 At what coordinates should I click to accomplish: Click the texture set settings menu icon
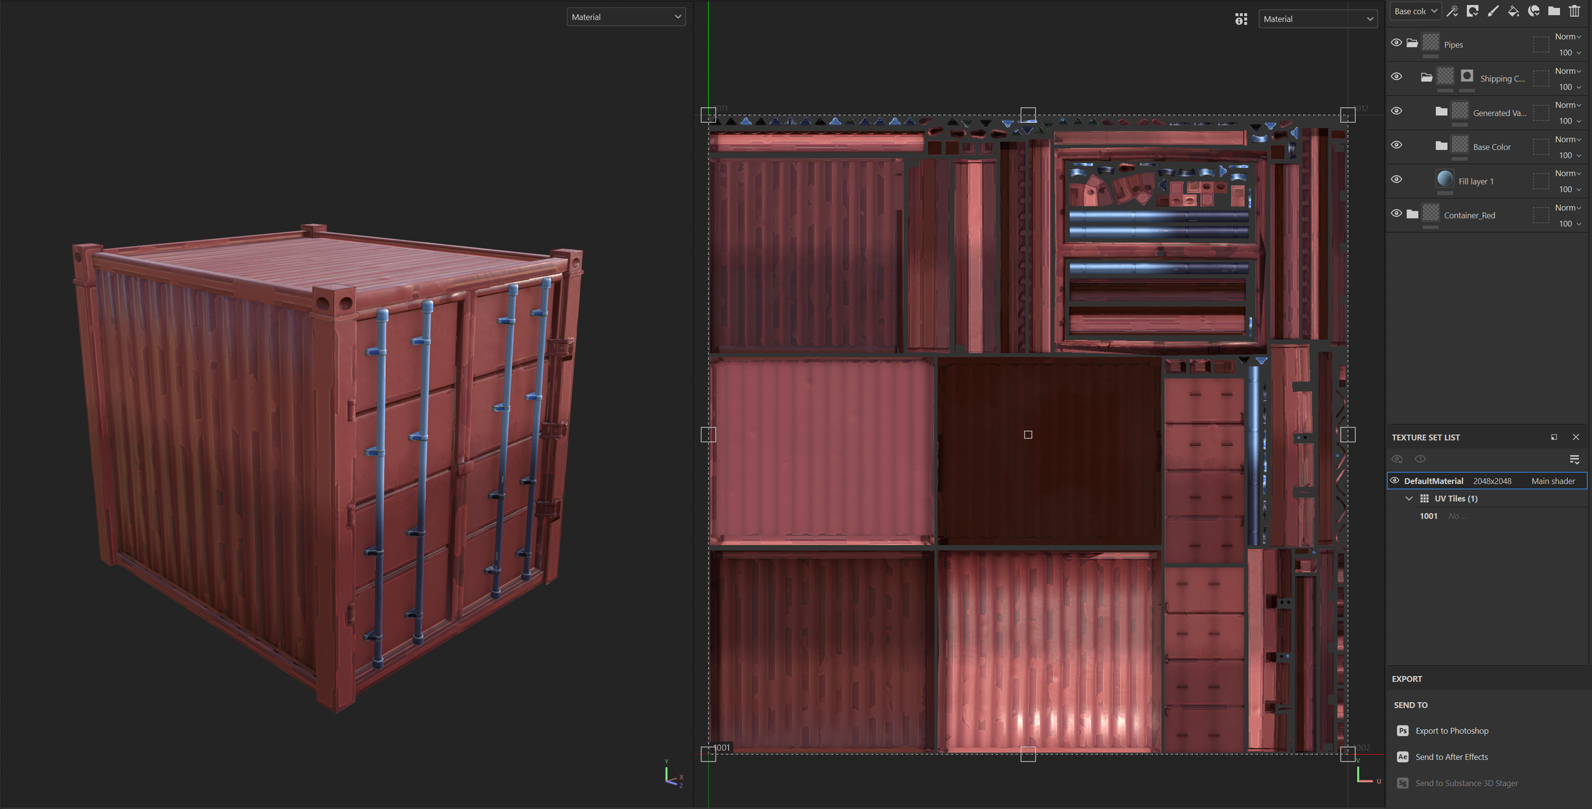point(1575,460)
